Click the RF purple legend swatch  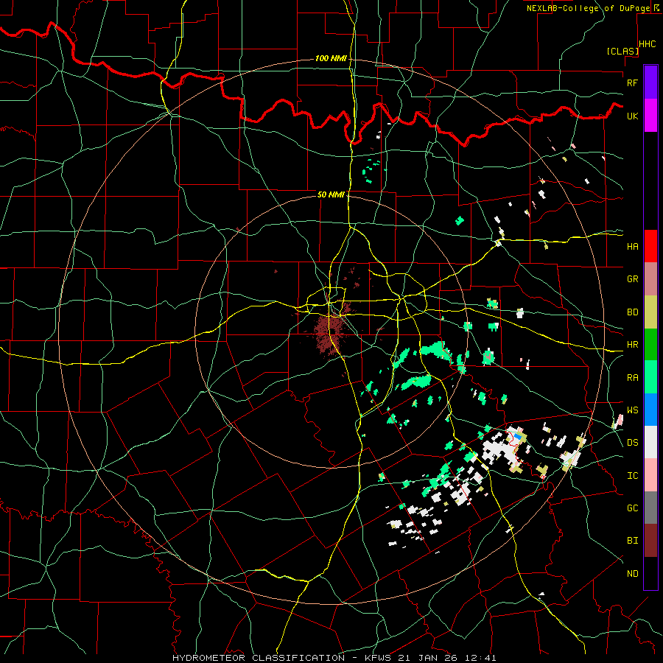coord(650,83)
